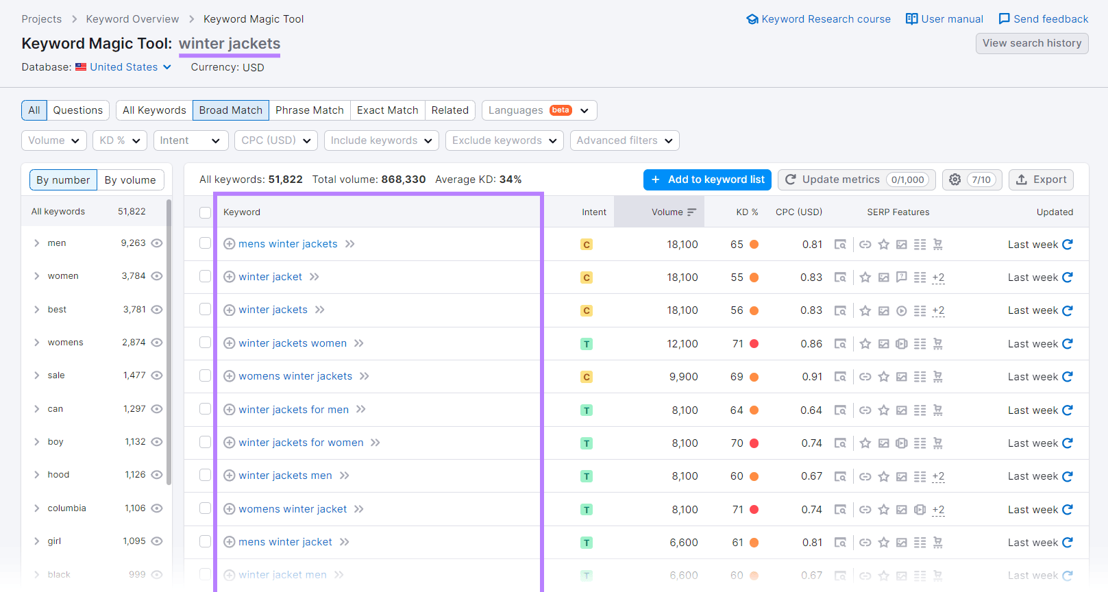
Task: Click the Volume column sort icon
Action: [691, 212]
